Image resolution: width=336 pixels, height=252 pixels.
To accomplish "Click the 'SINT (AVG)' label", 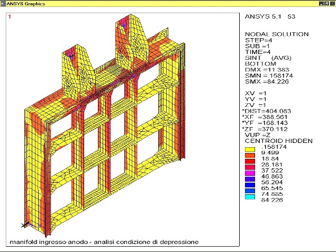I will pos(268,58).
